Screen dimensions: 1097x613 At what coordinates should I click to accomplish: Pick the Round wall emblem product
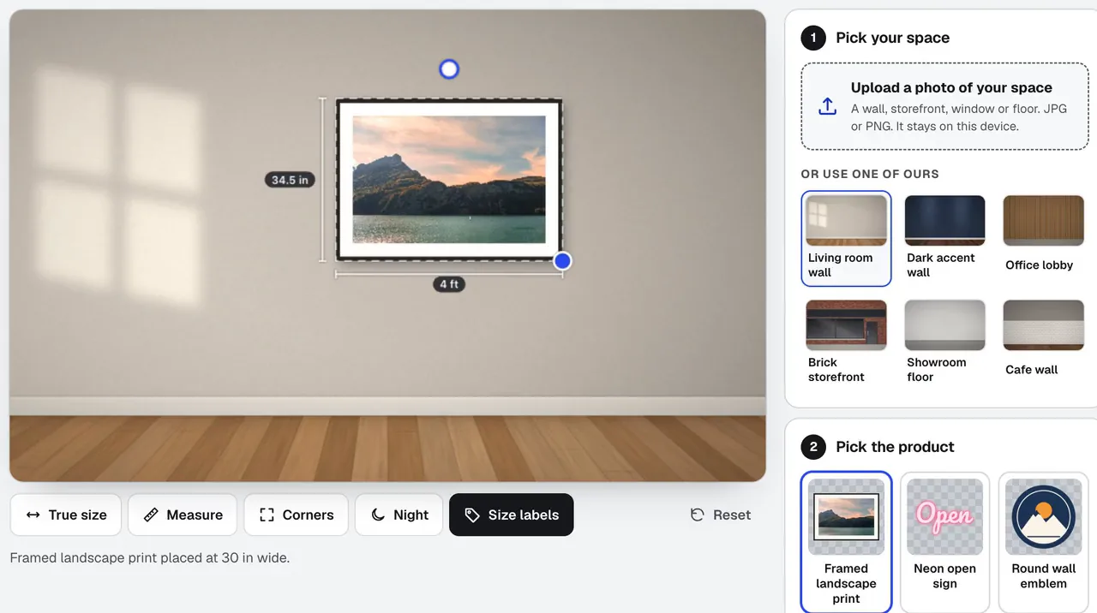[1044, 542]
